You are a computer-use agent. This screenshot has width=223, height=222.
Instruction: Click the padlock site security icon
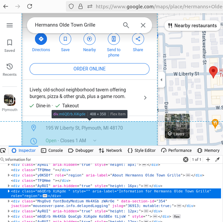[81, 7]
